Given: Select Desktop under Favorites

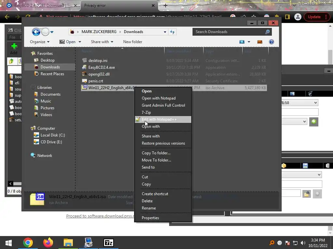Looking at the screenshot, I should coord(47,60).
